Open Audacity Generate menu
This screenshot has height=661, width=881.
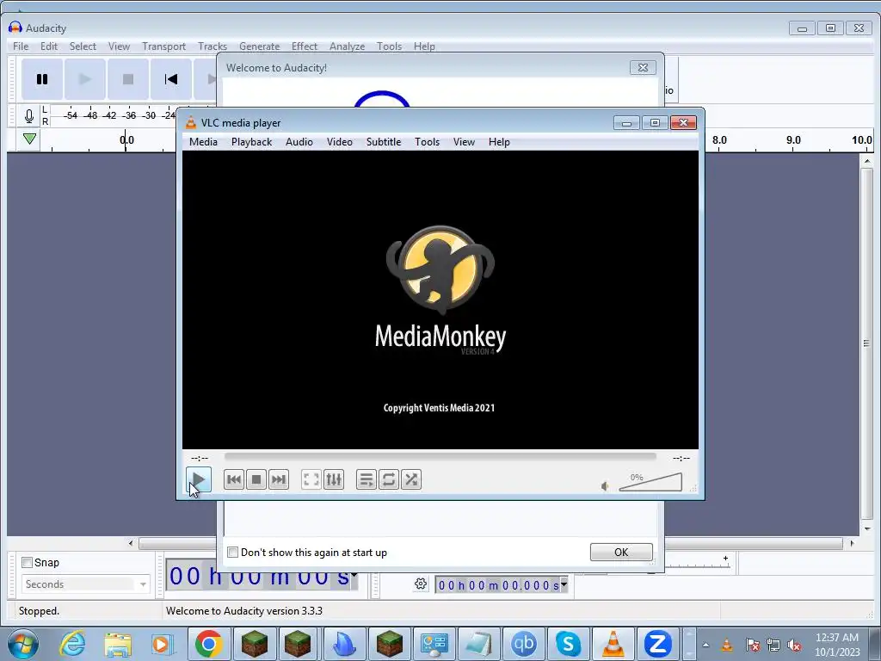click(259, 46)
